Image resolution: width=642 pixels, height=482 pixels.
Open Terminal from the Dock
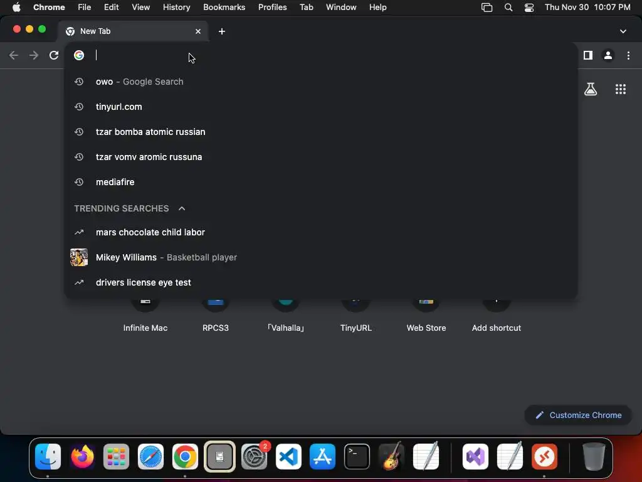pos(357,456)
